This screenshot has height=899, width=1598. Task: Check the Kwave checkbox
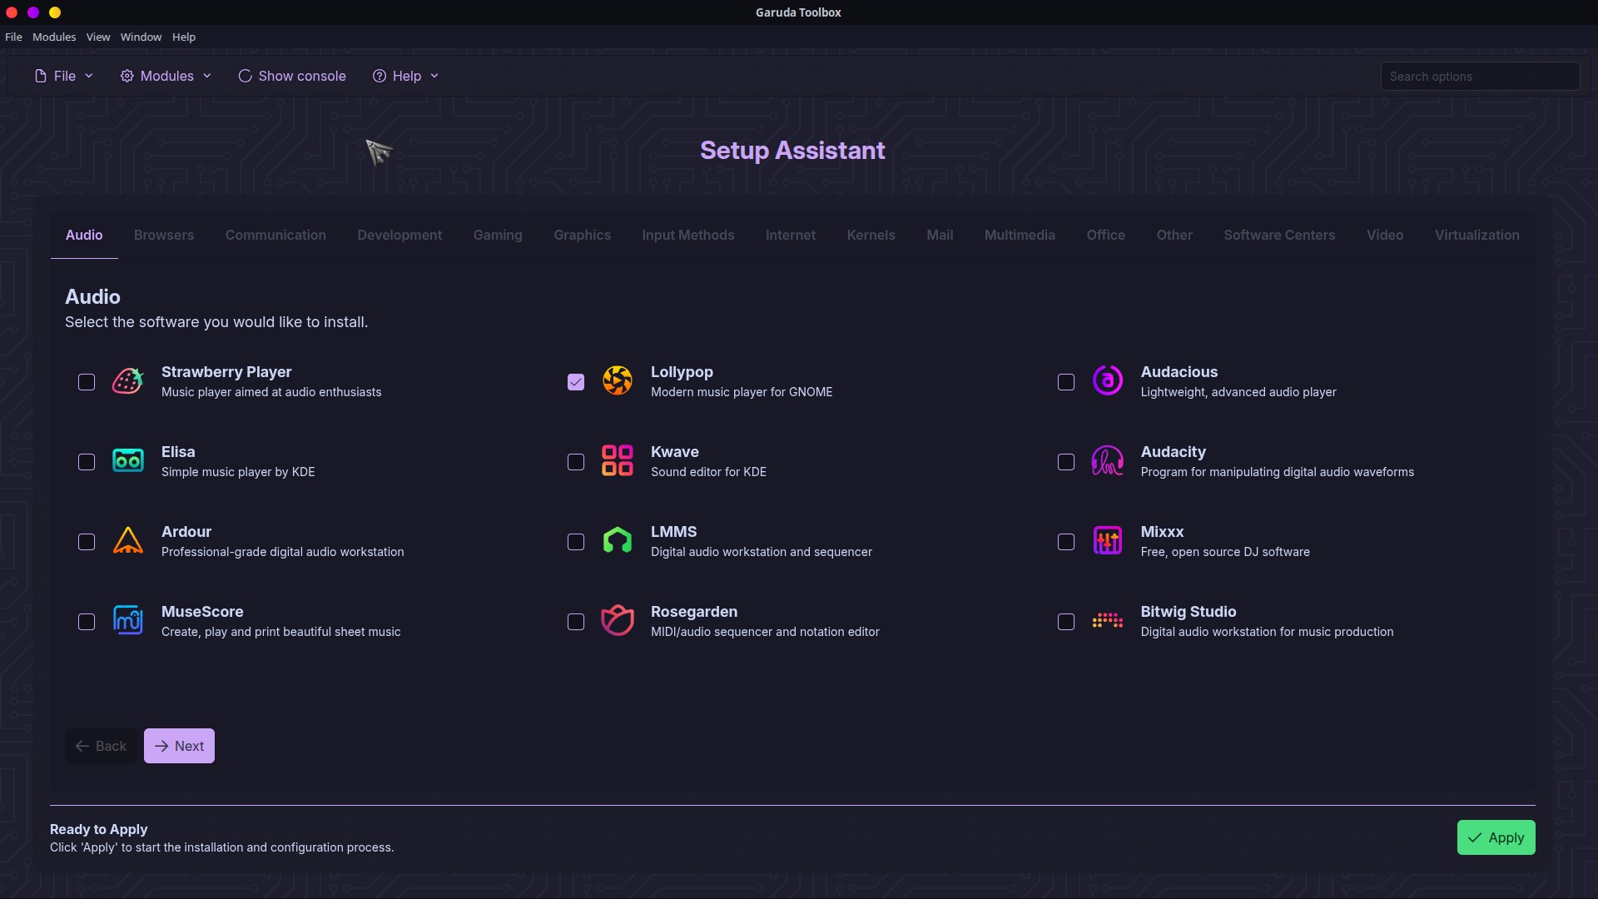(576, 462)
